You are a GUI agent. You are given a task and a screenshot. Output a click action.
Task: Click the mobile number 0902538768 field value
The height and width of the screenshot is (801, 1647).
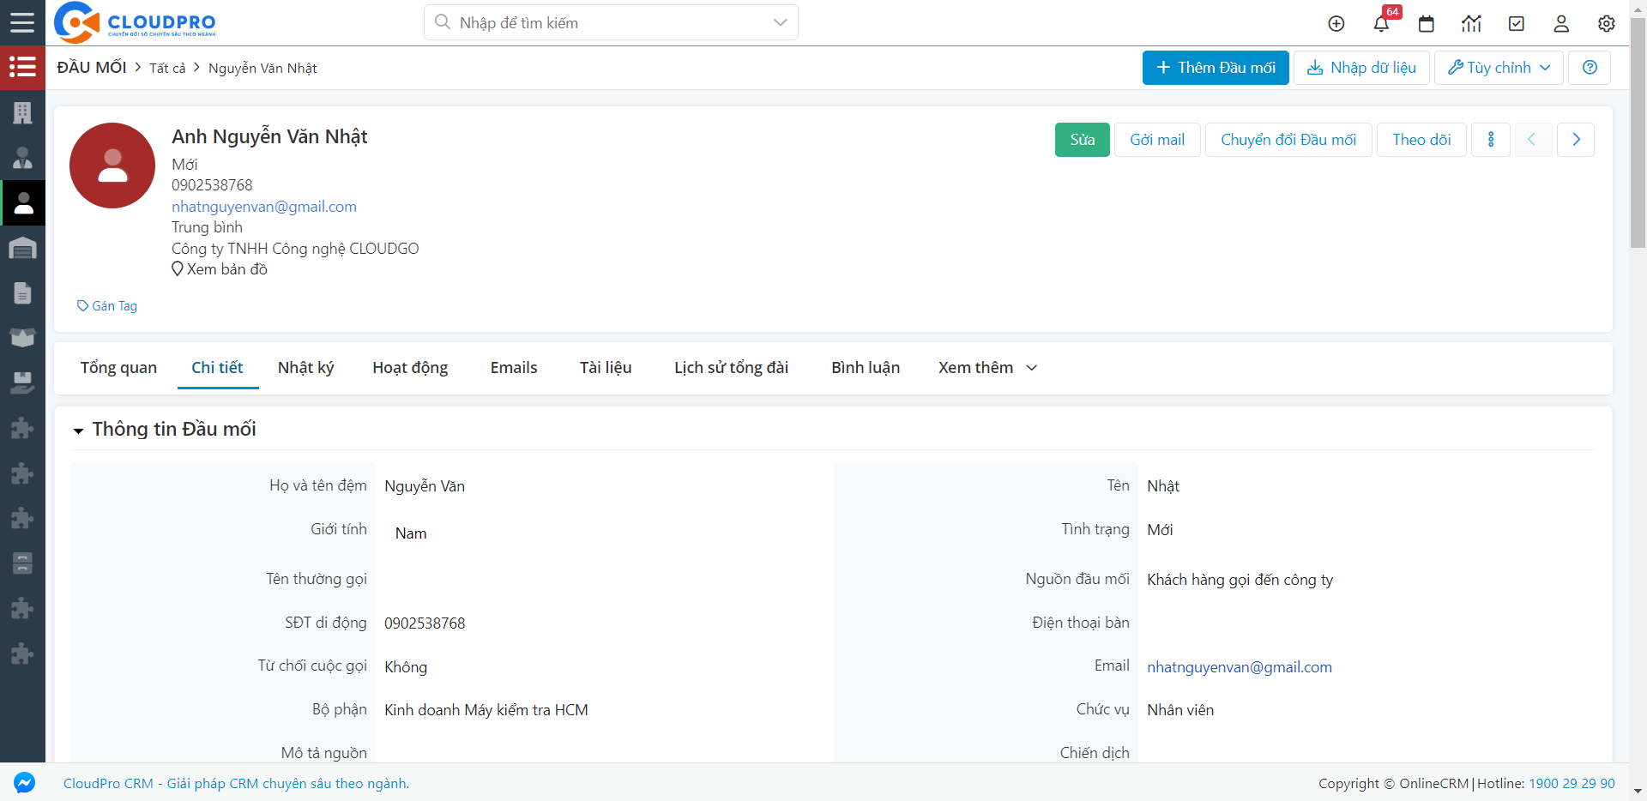point(425,623)
